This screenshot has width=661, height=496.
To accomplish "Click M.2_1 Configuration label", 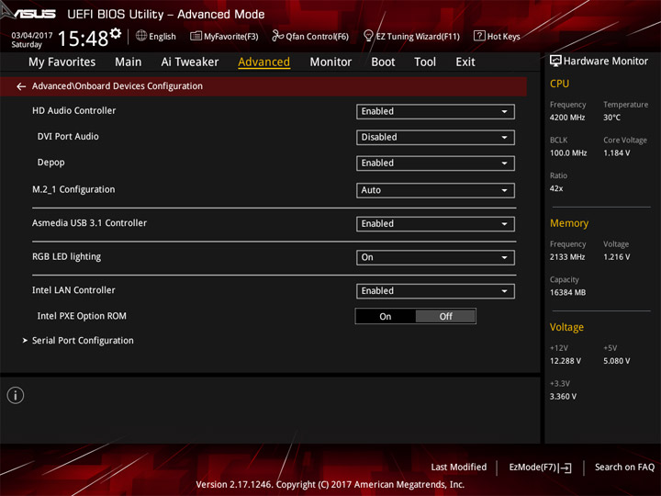I will click(73, 189).
